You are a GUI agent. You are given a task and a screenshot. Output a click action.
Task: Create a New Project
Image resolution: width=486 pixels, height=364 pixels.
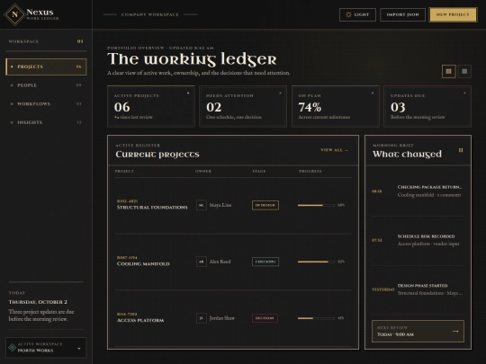[x=453, y=14]
